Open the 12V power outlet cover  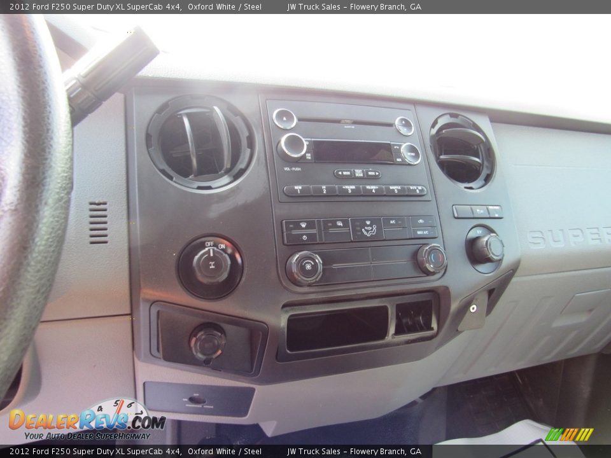click(207, 342)
